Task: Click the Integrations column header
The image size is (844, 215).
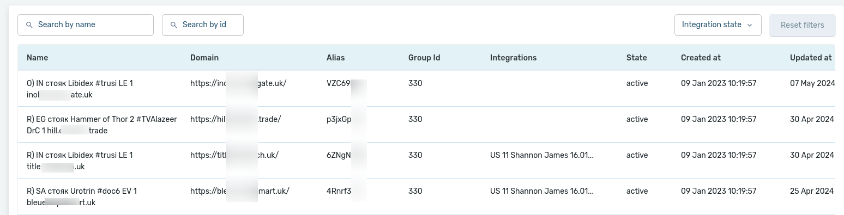Action: 514,58
